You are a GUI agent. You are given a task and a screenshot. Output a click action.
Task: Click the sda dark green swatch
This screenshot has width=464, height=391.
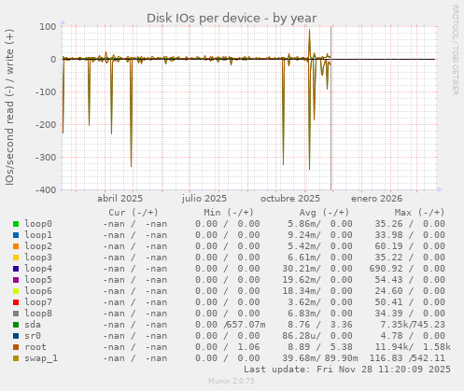tap(16, 325)
